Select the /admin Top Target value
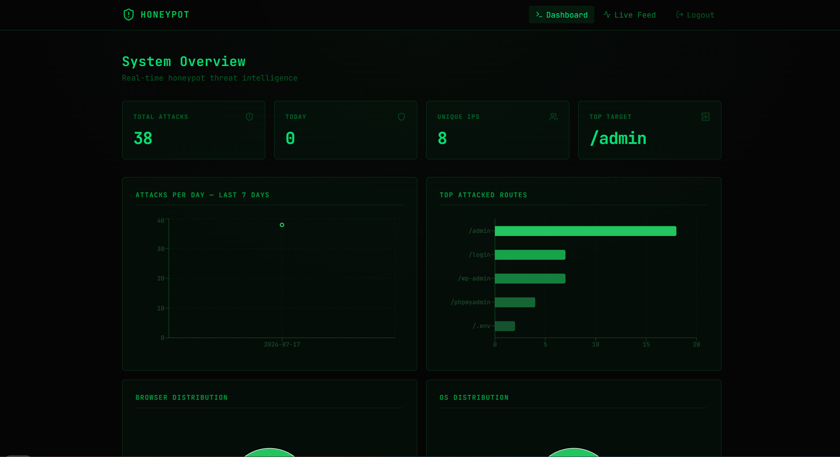This screenshot has width=840, height=457. (618, 138)
